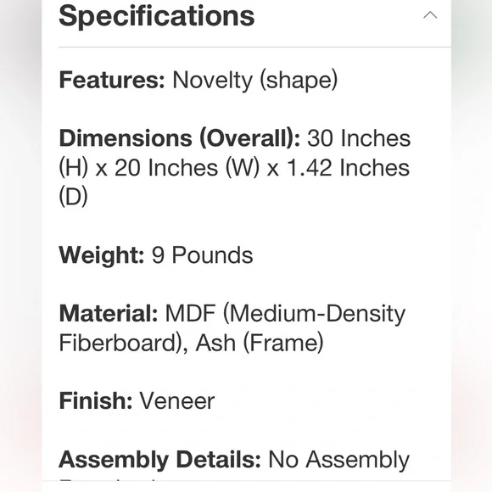Select the Assembly Details label
The image size is (492, 492).
[x=159, y=460]
